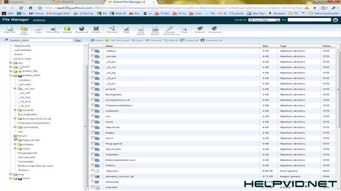Screen dimensions: 341x191
Task: Open the Upload tool
Action: pos(67,30)
